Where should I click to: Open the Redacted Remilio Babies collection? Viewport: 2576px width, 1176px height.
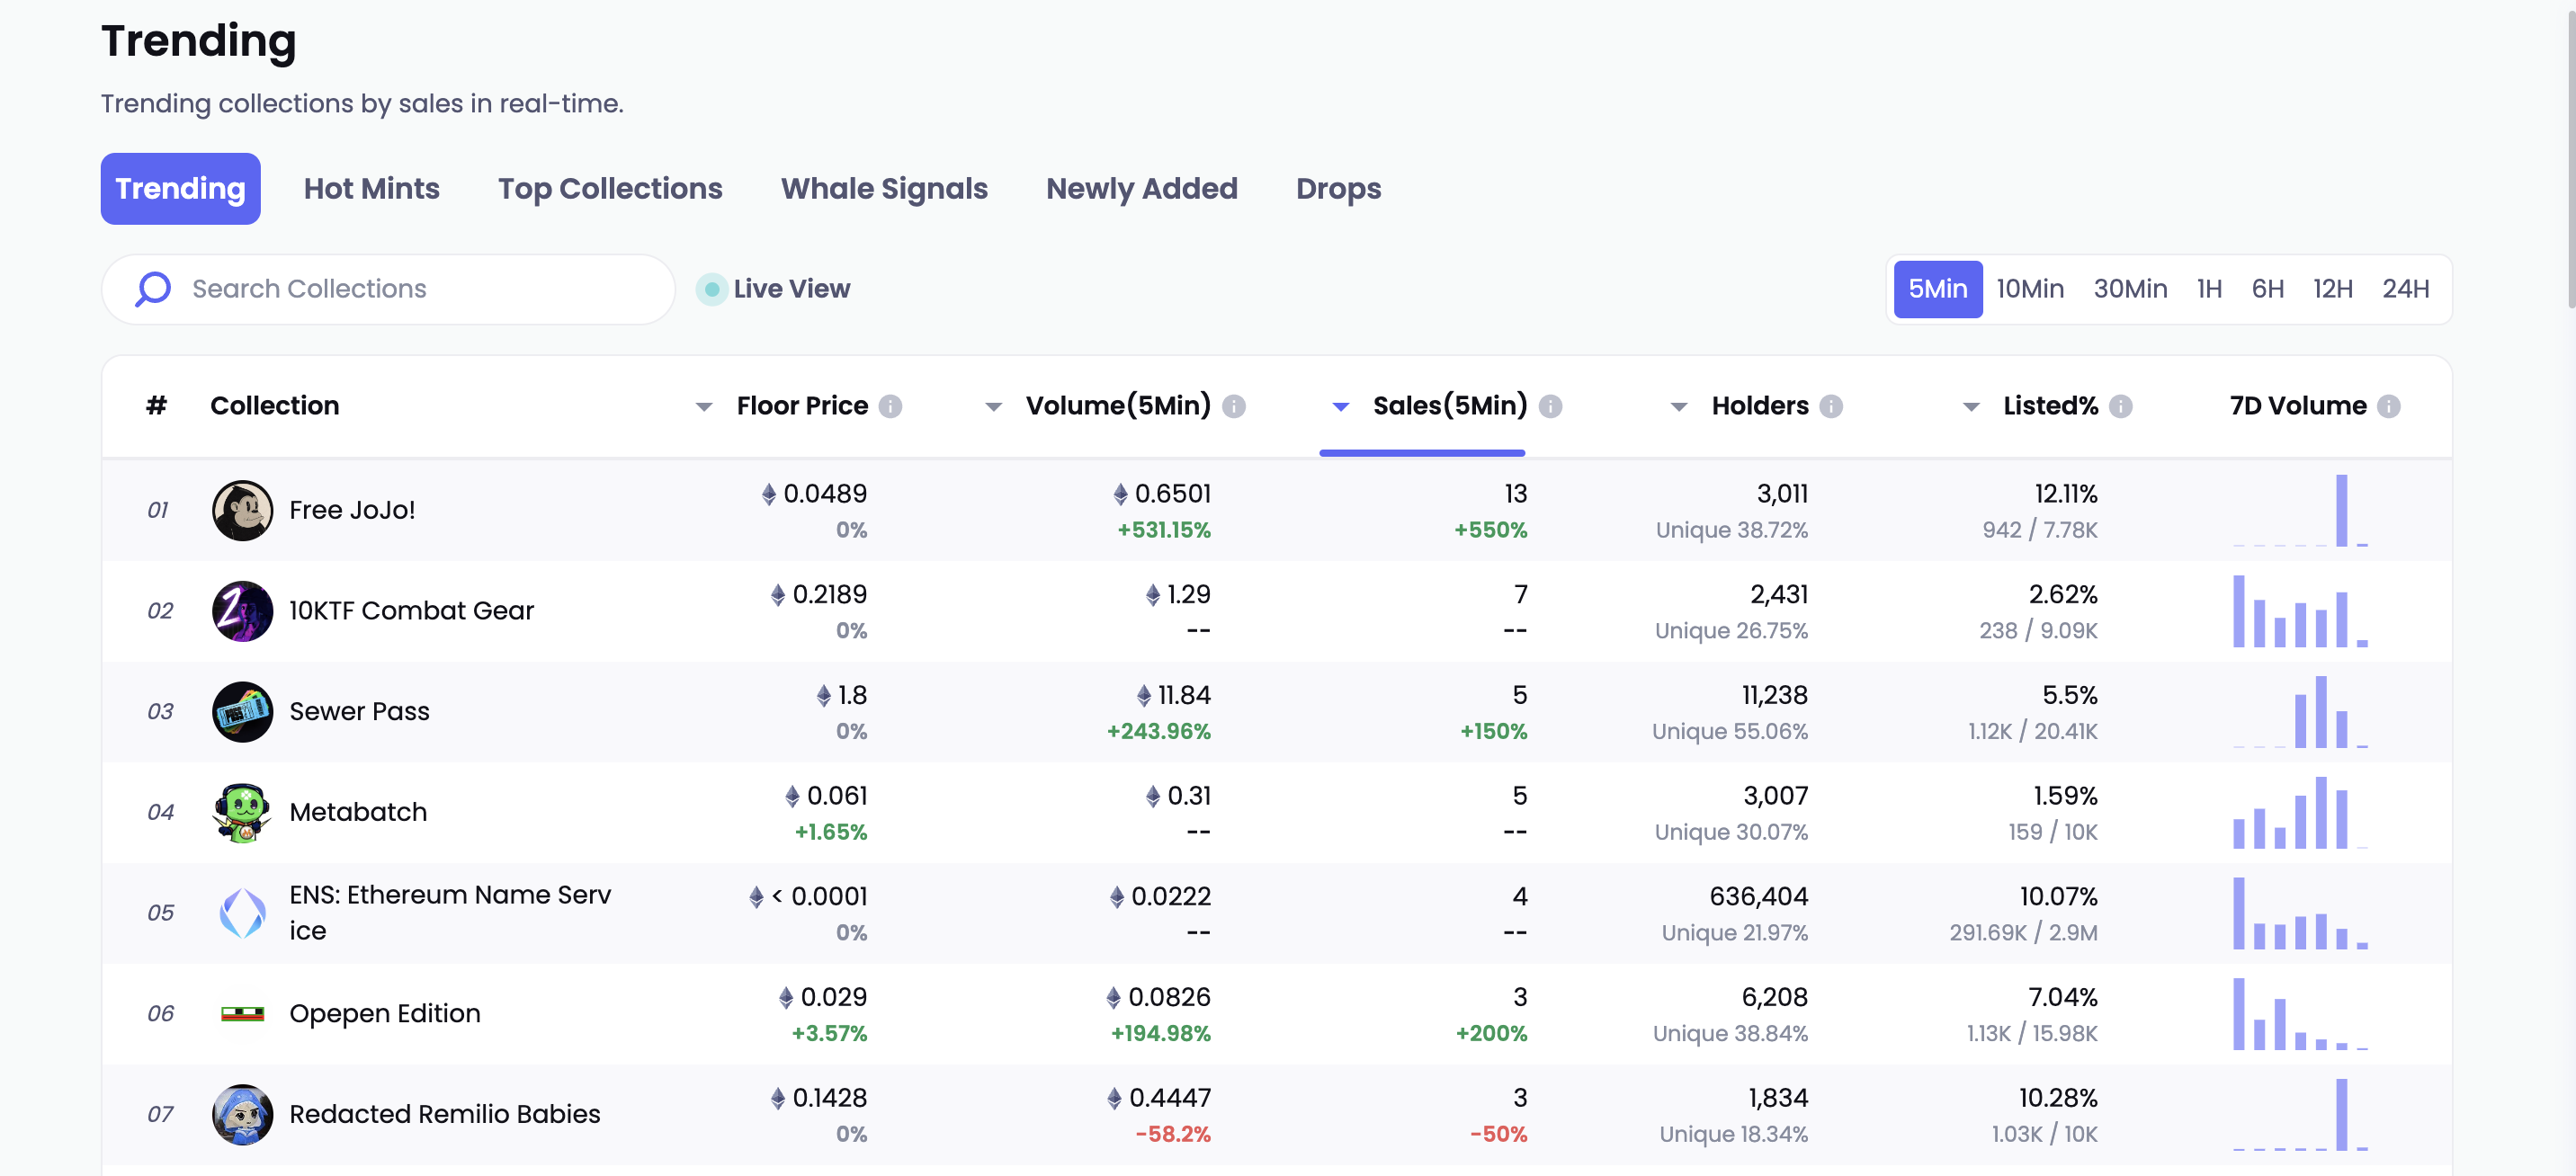(444, 1114)
